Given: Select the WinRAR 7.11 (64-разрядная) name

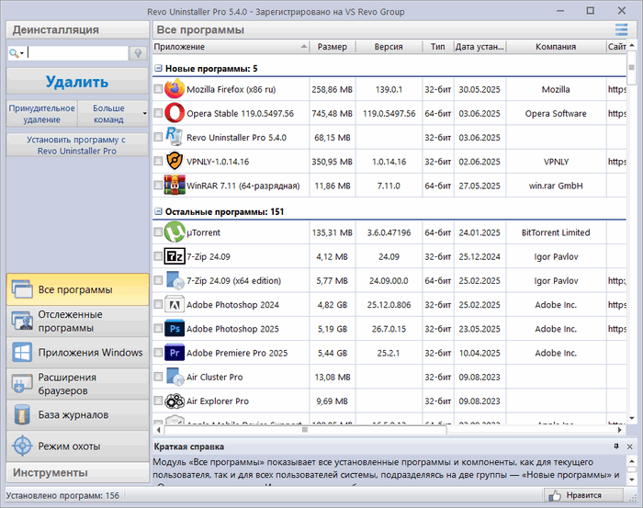Looking at the screenshot, I should tap(243, 186).
